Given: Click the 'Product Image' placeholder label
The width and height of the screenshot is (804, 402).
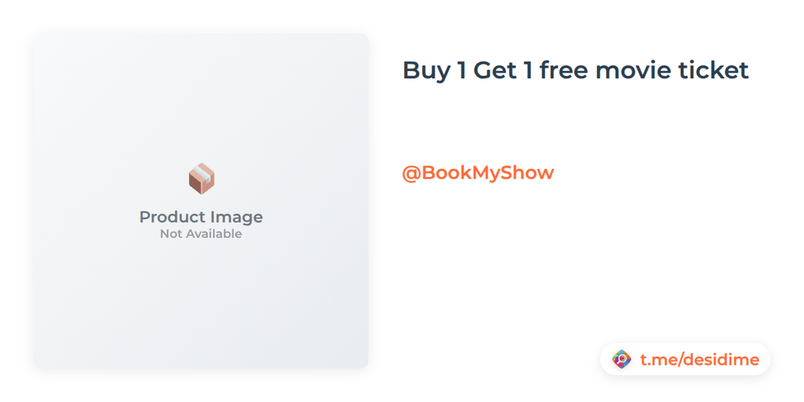Looking at the screenshot, I should pos(201,216).
